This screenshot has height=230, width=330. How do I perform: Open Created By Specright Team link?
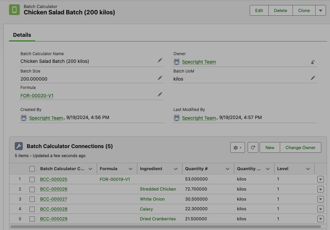coord(46,118)
